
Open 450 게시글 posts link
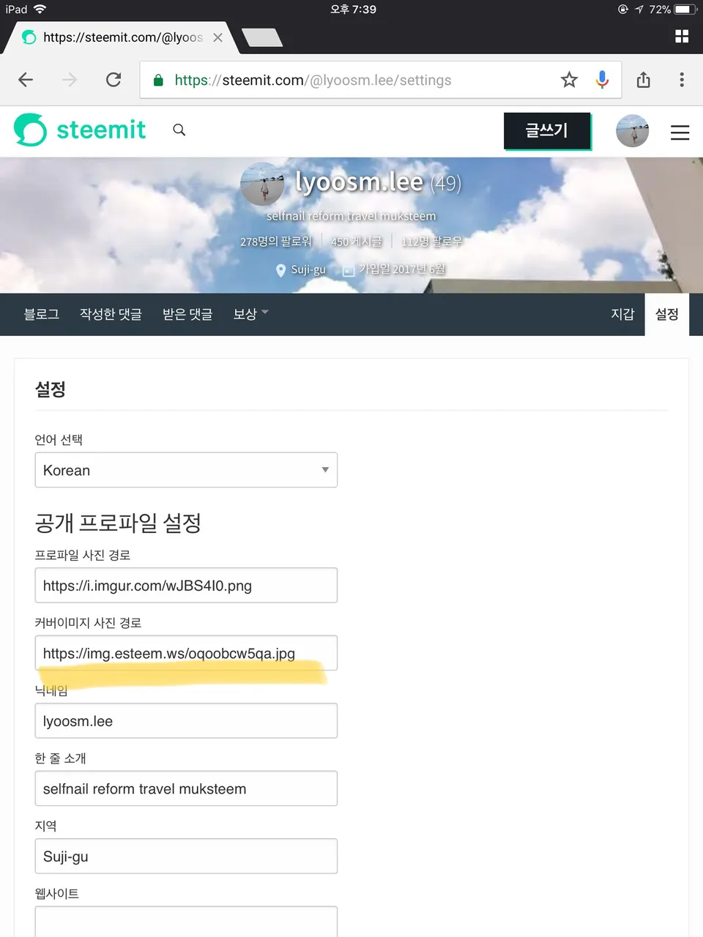tap(356, 241)
